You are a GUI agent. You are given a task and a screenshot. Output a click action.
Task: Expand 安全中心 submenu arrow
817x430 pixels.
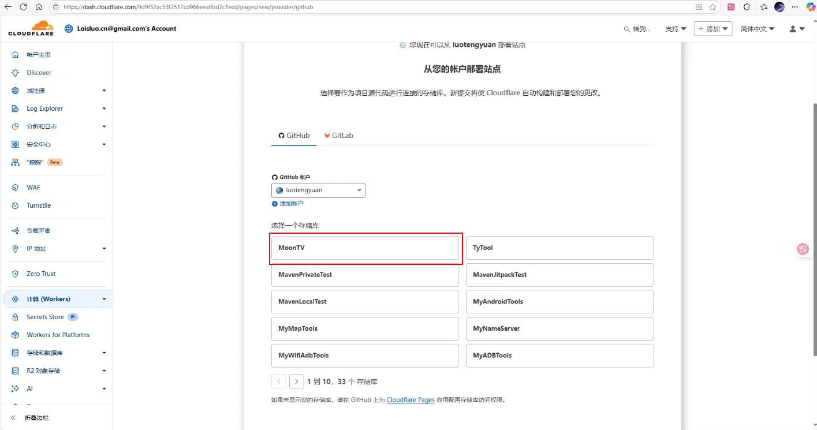point(104,144)
